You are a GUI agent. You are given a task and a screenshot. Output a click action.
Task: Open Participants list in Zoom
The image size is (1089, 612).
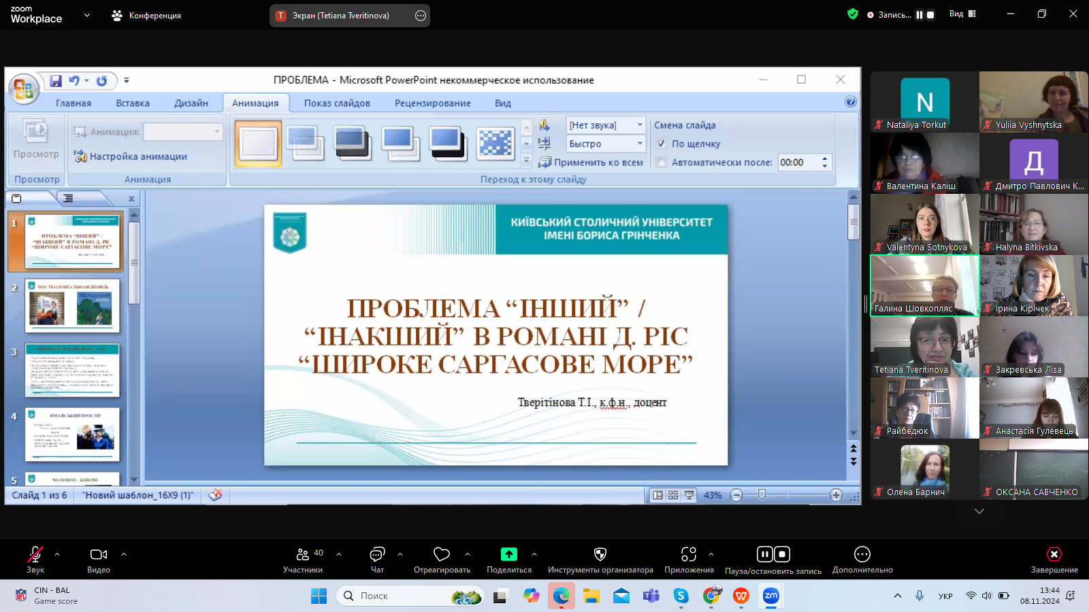tap(303, 555)
